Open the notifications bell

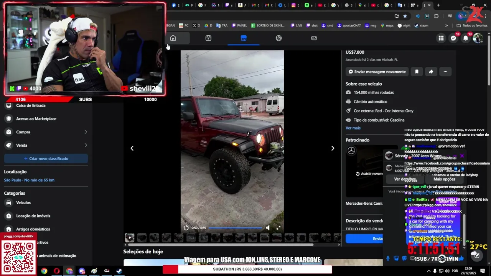[466, 38]
